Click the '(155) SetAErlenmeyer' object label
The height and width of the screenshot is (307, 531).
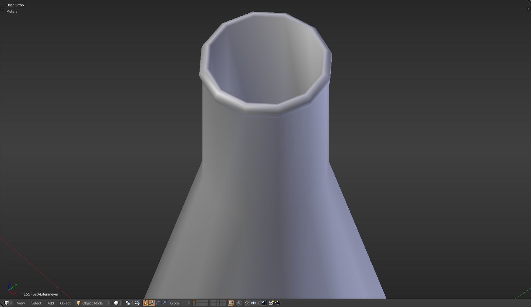pos(40,294)
